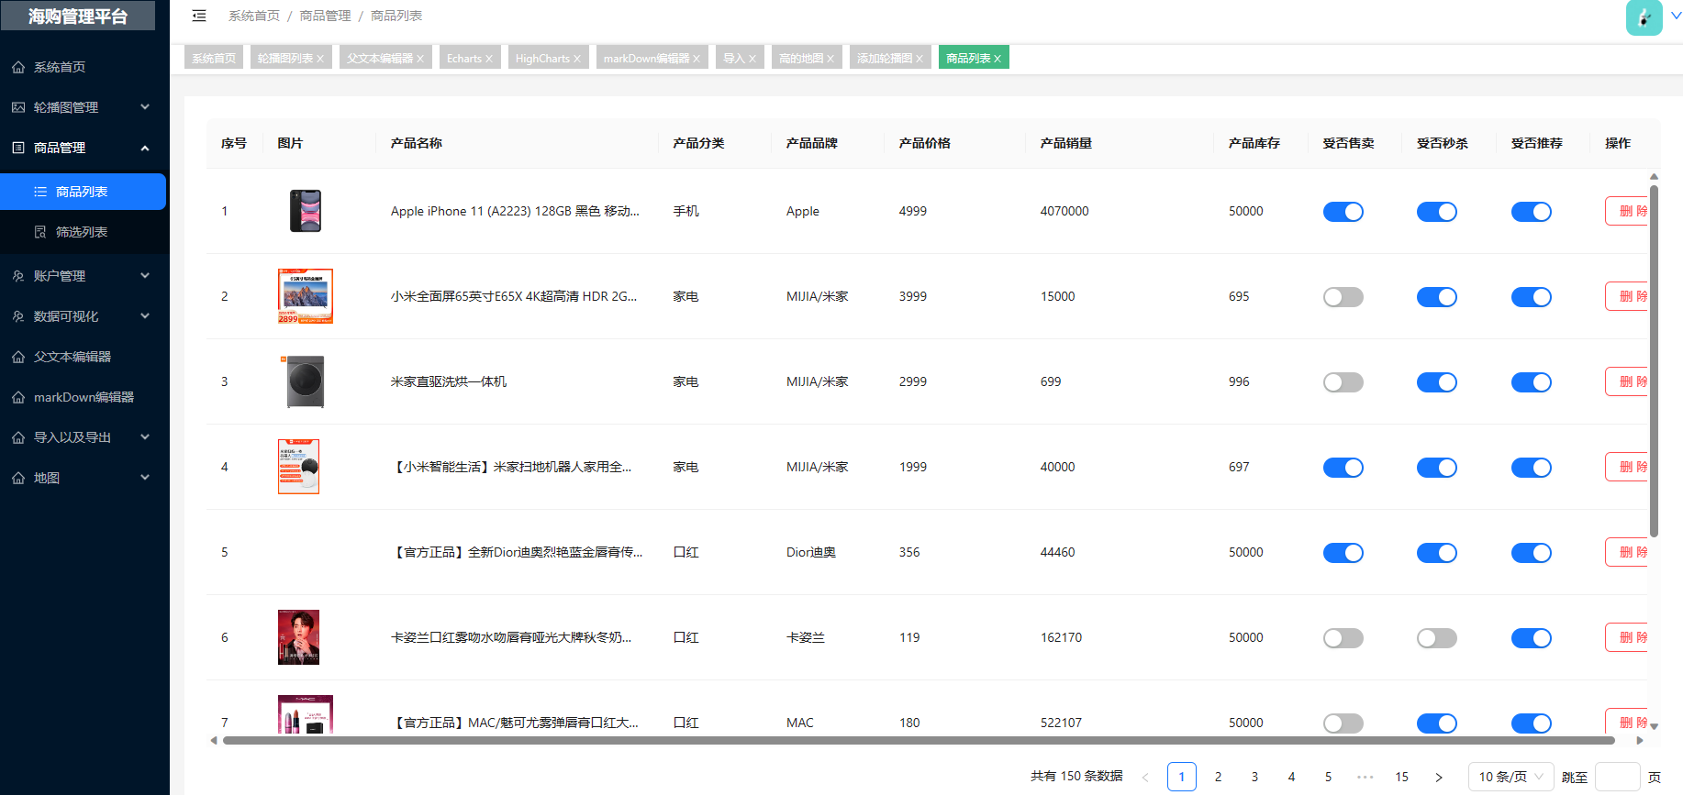Open the iPhone 11 product thumbnail
Viewport: 1683px width, 795px height.
point(306,211)
